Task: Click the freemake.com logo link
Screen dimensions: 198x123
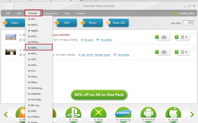Action: tap(183, 13)
